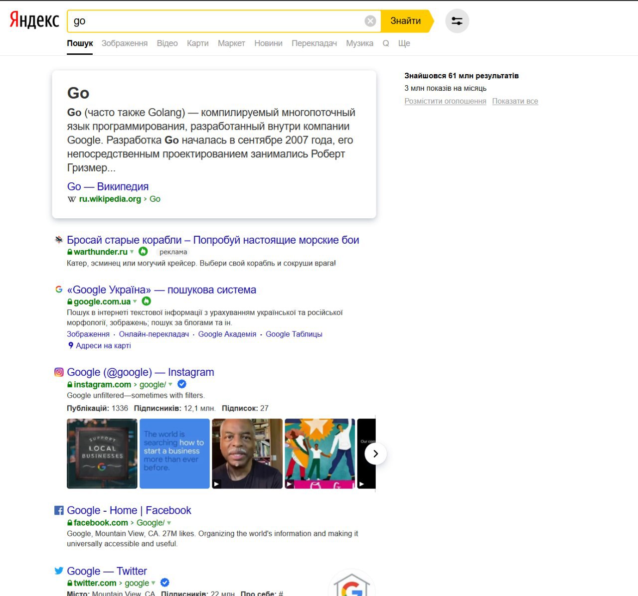Click the War Thunder favicon

pos(59,240)
